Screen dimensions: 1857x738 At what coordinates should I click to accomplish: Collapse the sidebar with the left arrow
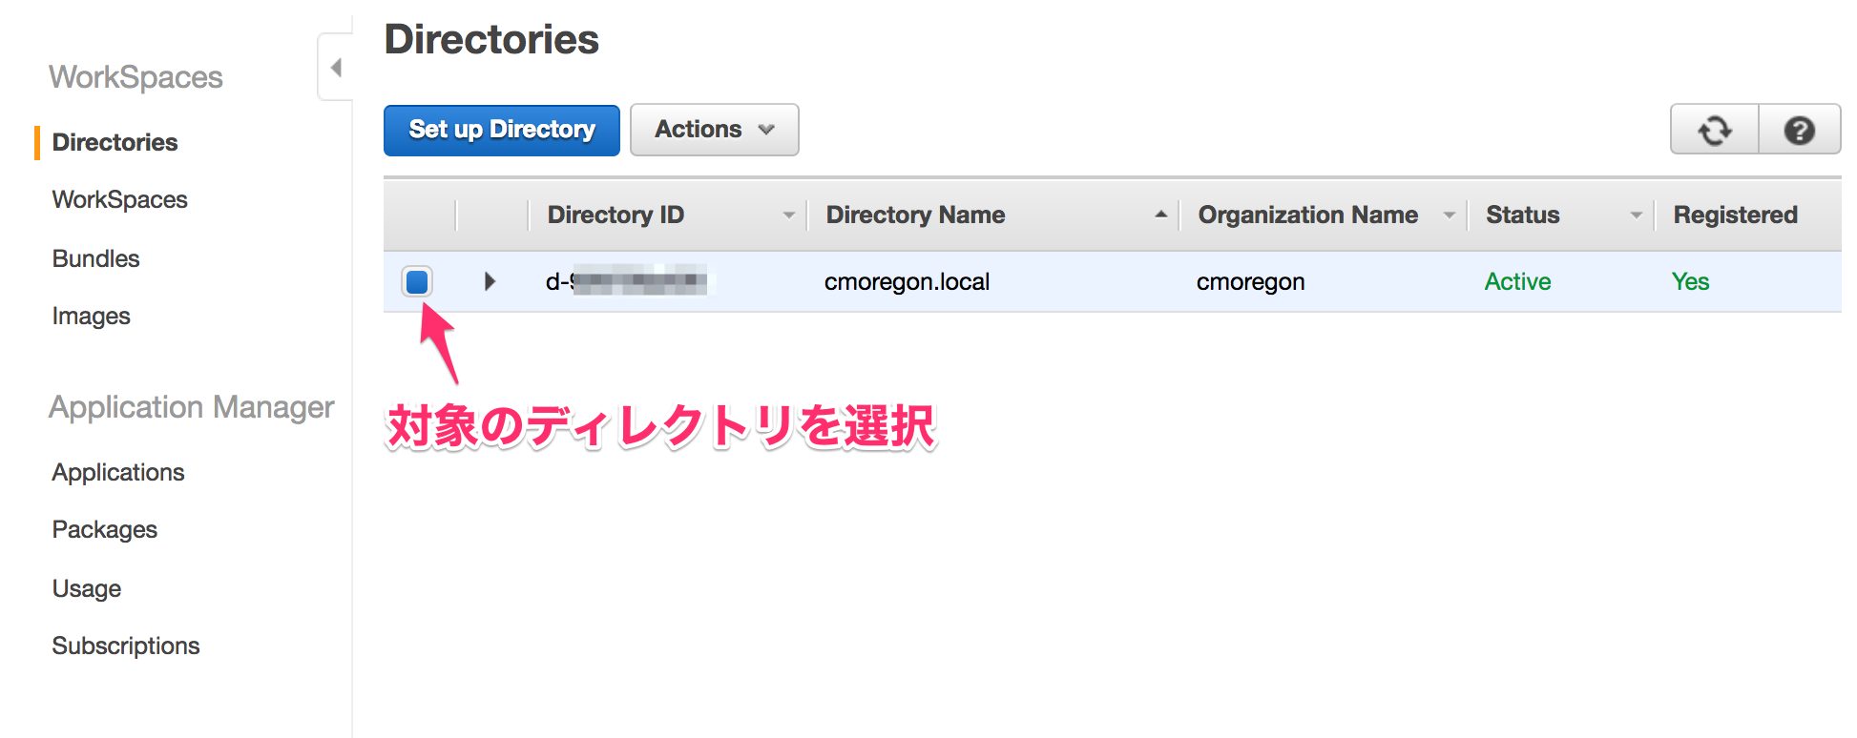336,68
